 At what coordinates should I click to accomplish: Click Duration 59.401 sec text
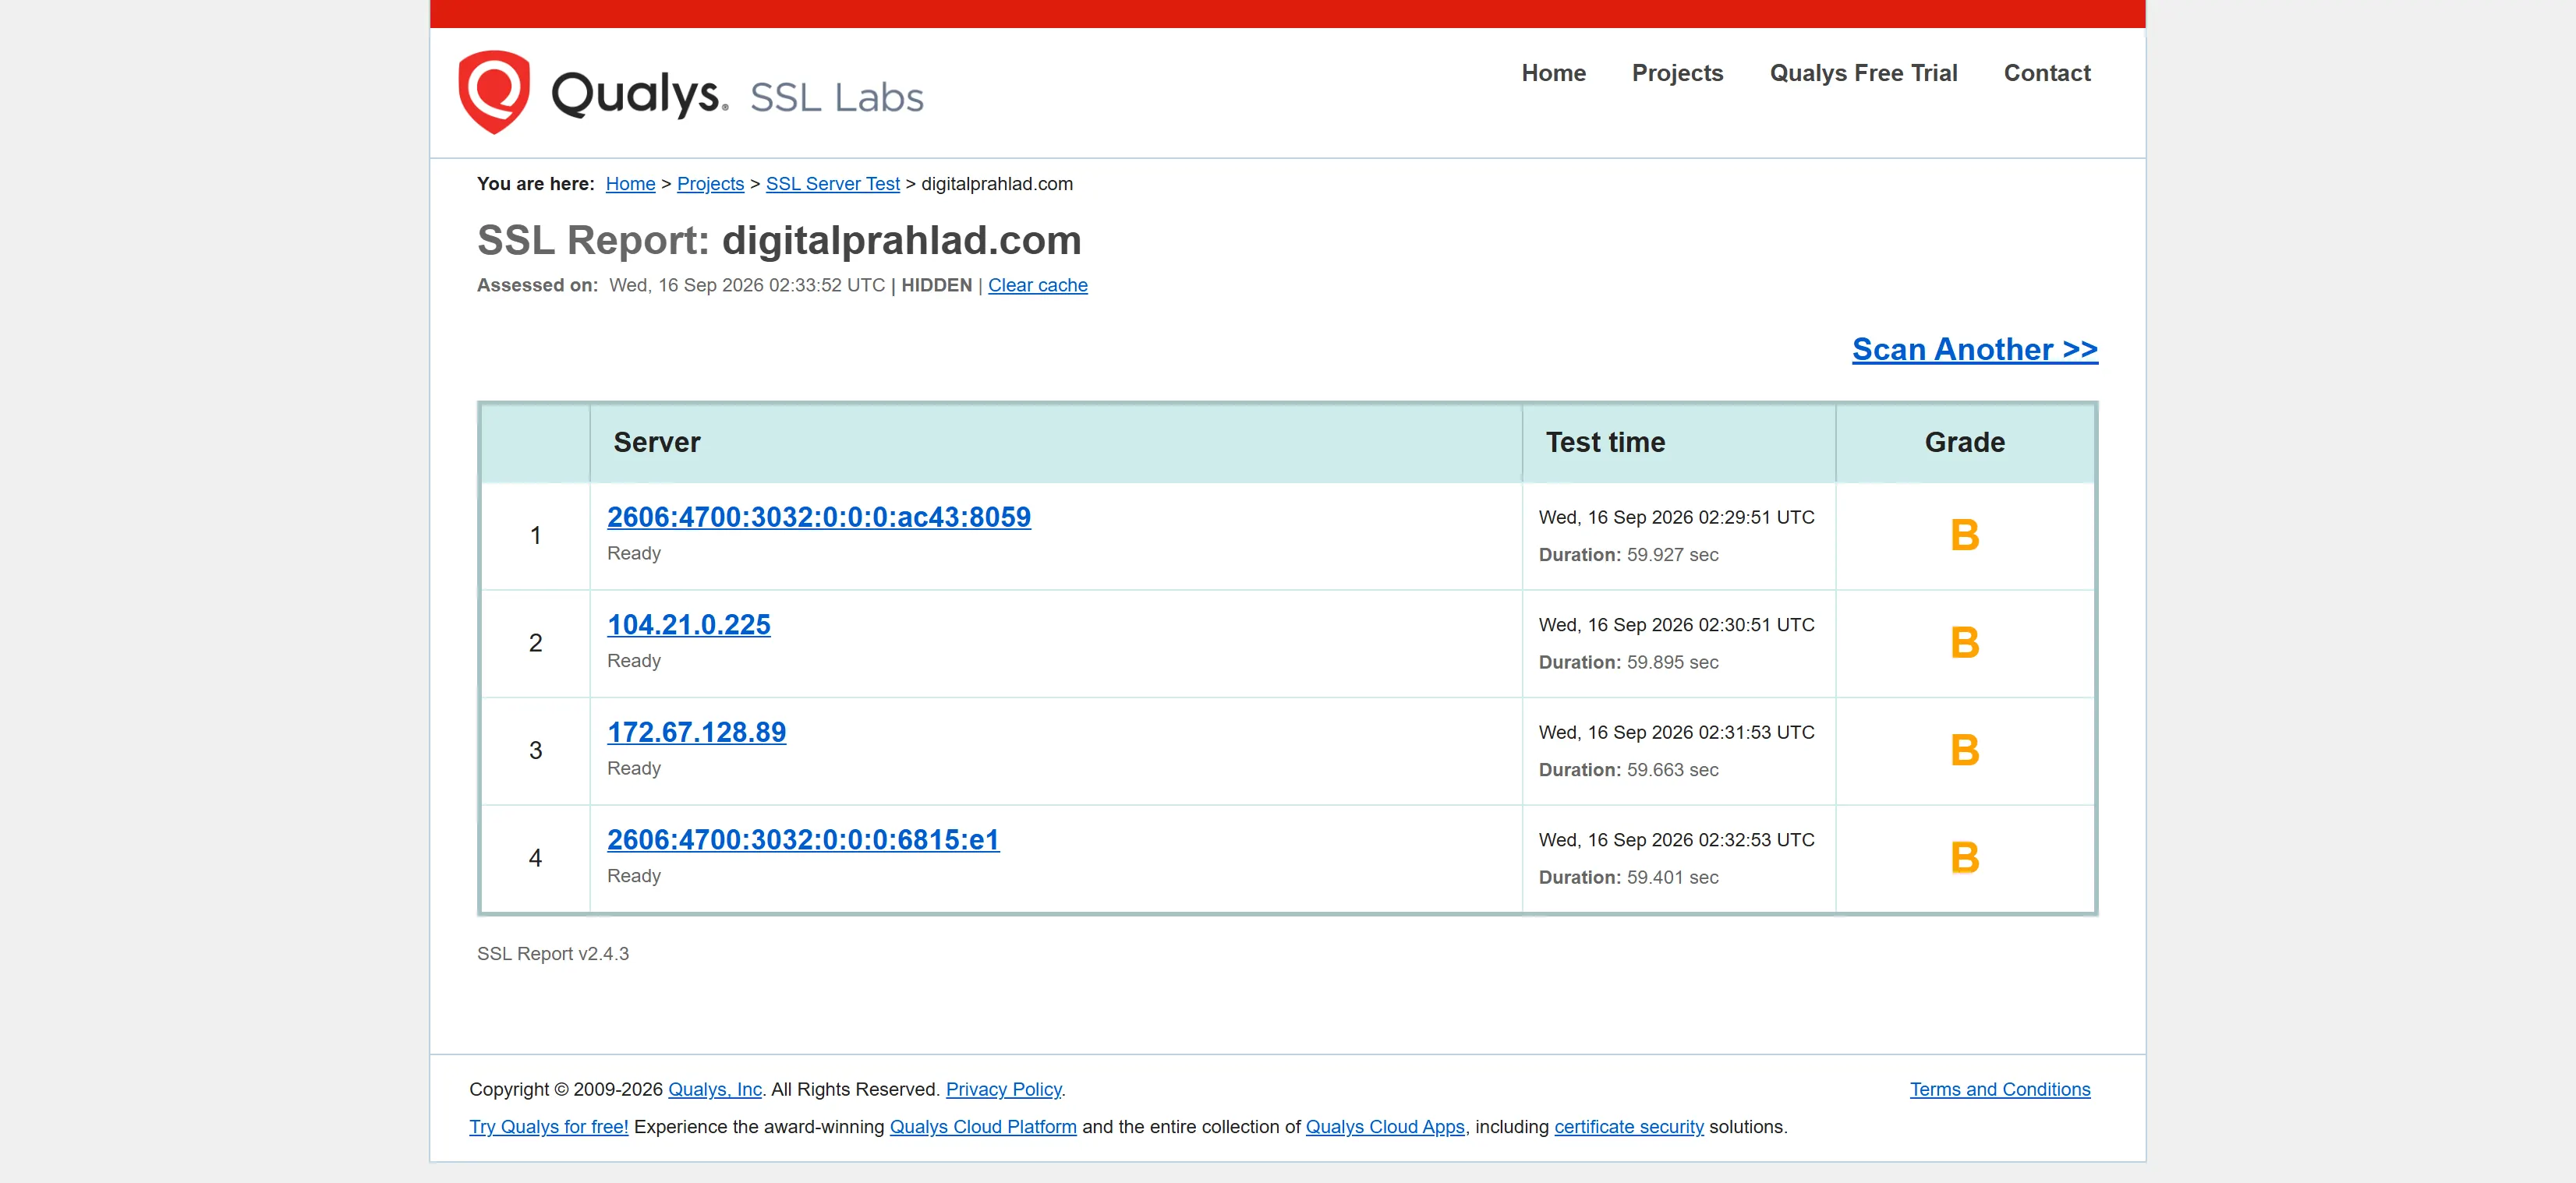tap(1628, 878)
